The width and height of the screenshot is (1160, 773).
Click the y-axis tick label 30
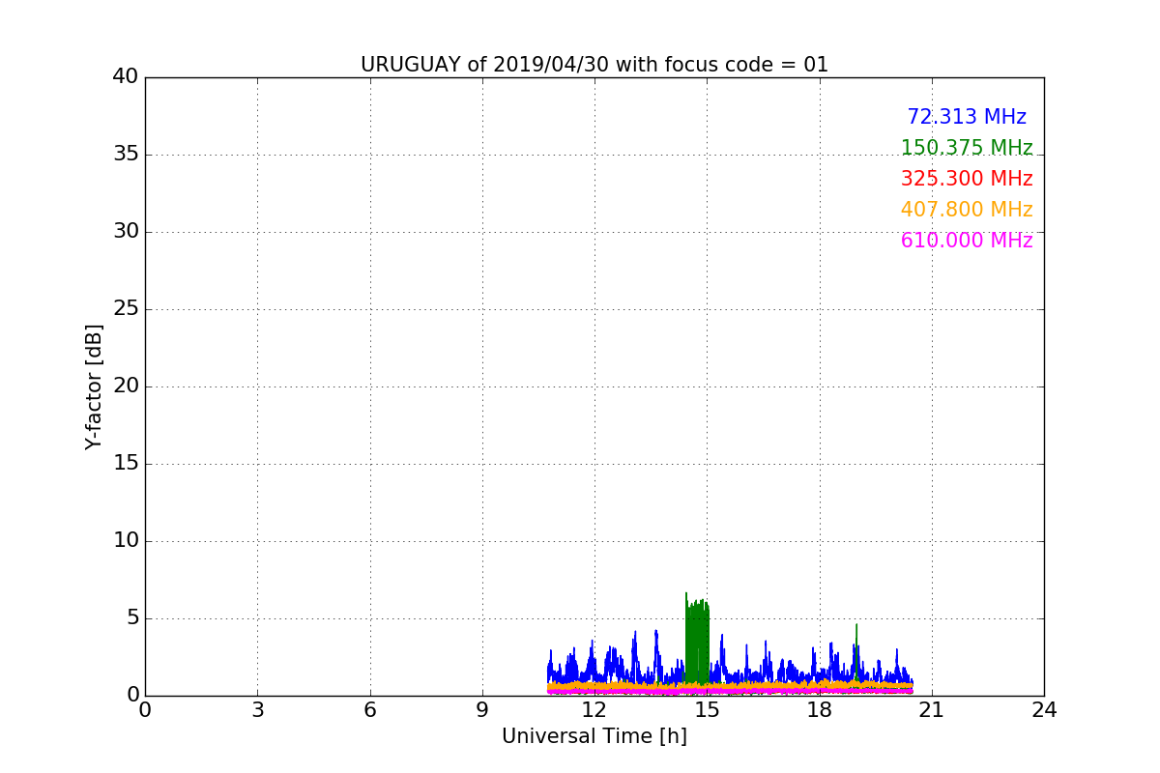[x=126, y=232]
